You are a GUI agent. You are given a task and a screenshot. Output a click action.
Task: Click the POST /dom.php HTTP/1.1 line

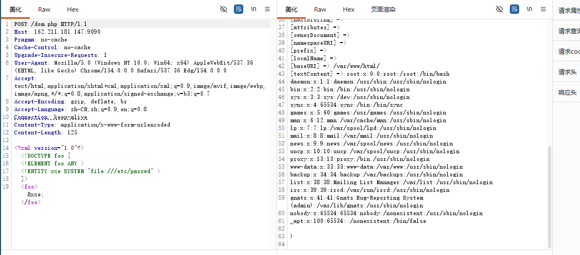coord(51,24)
